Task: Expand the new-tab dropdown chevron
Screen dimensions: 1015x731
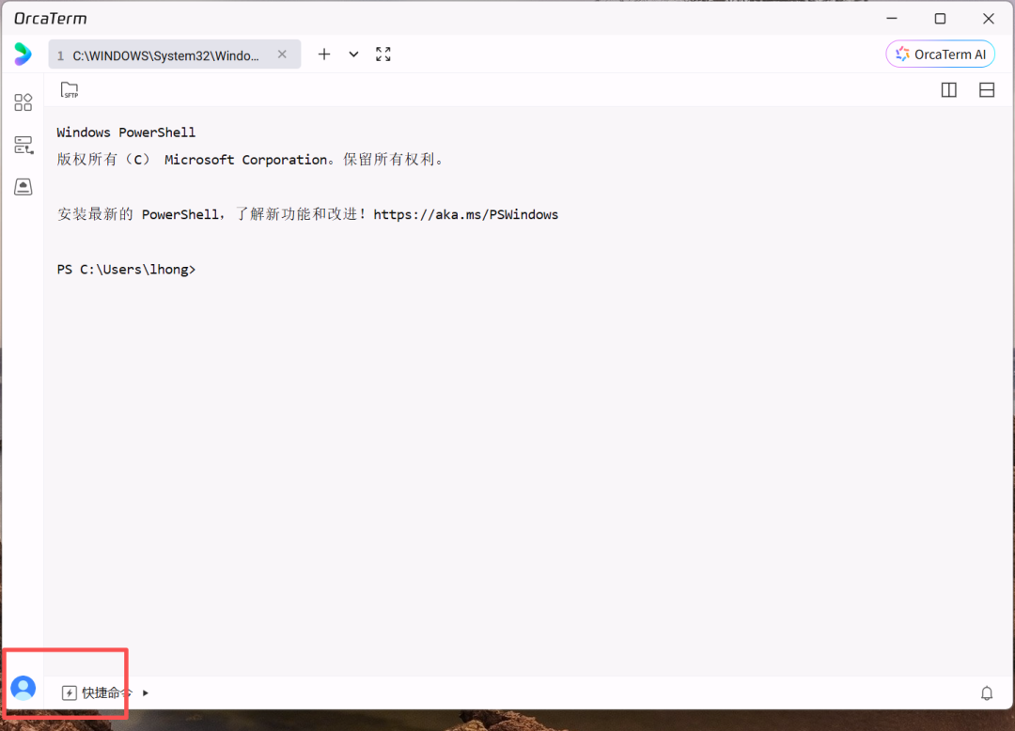Action: tap(353, 54)
